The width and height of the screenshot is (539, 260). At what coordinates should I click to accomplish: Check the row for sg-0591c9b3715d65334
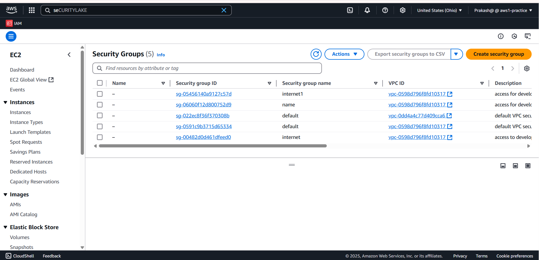pyautogui.click(x=100, y=126)
